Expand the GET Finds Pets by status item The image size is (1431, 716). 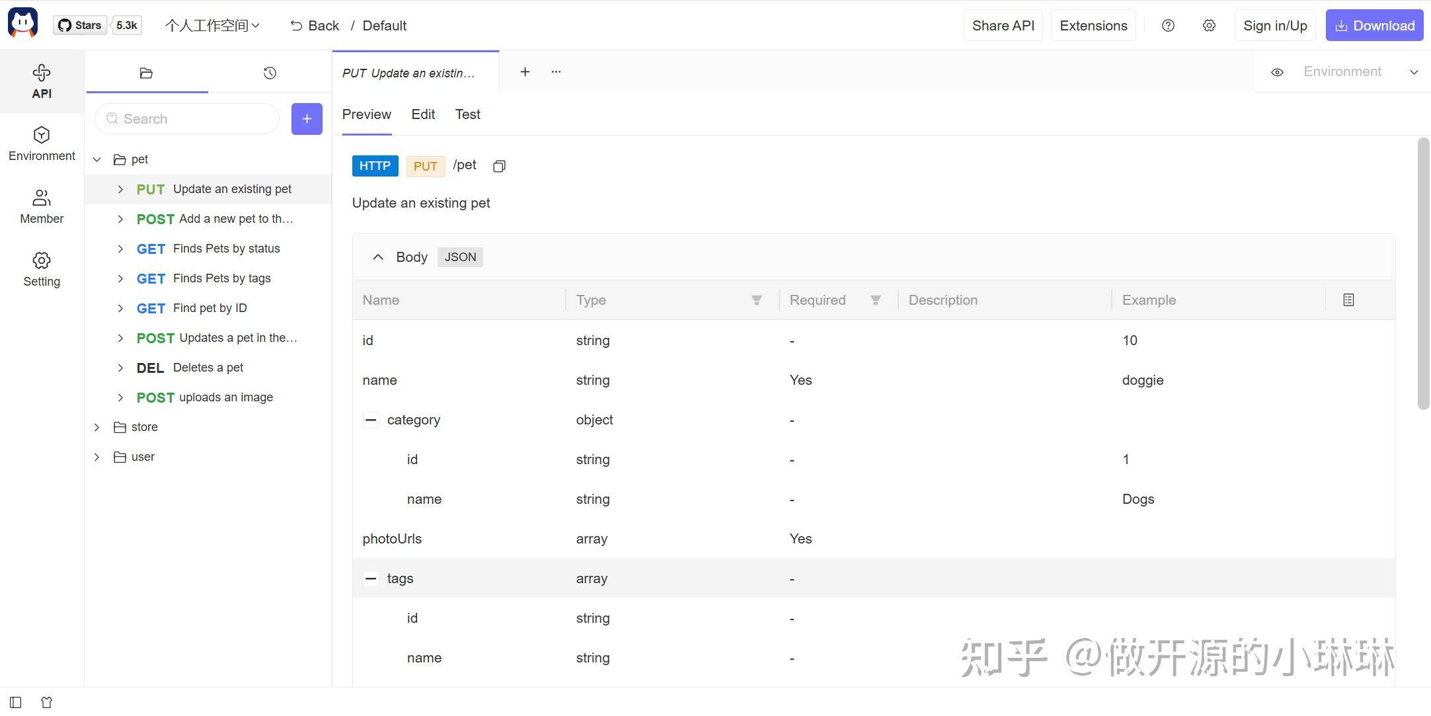click(x=120, y=249)
